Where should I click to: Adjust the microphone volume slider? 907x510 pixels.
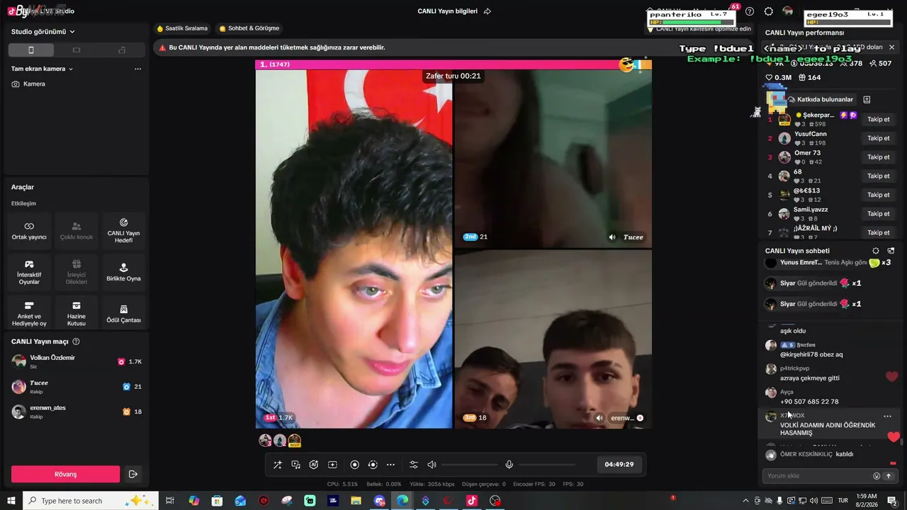click(x=546, y=465)
